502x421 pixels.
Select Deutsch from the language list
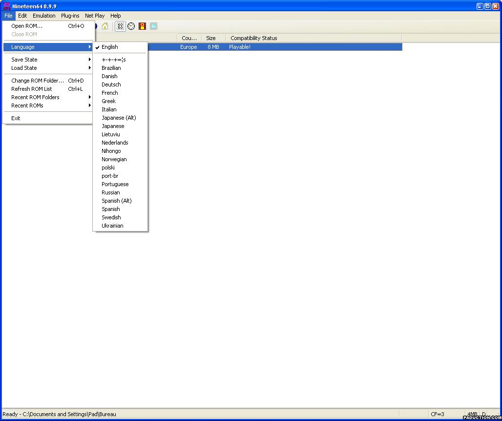tap(120, 84)
